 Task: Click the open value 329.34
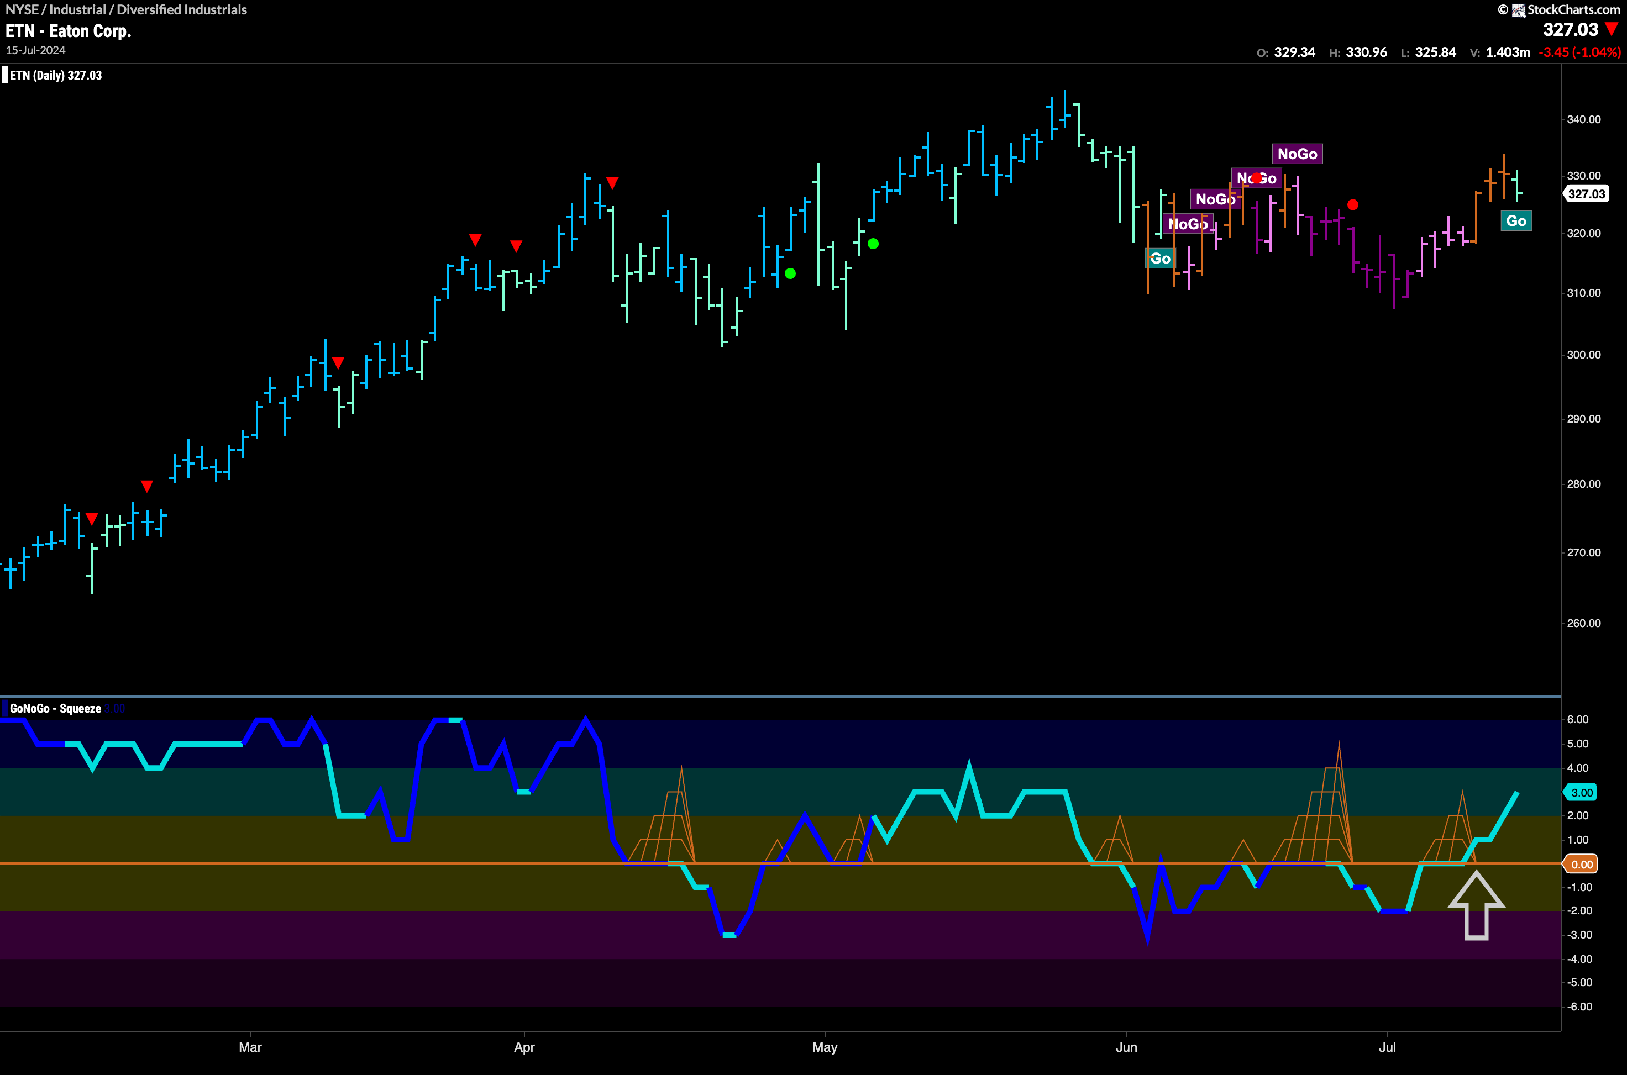1294,52
